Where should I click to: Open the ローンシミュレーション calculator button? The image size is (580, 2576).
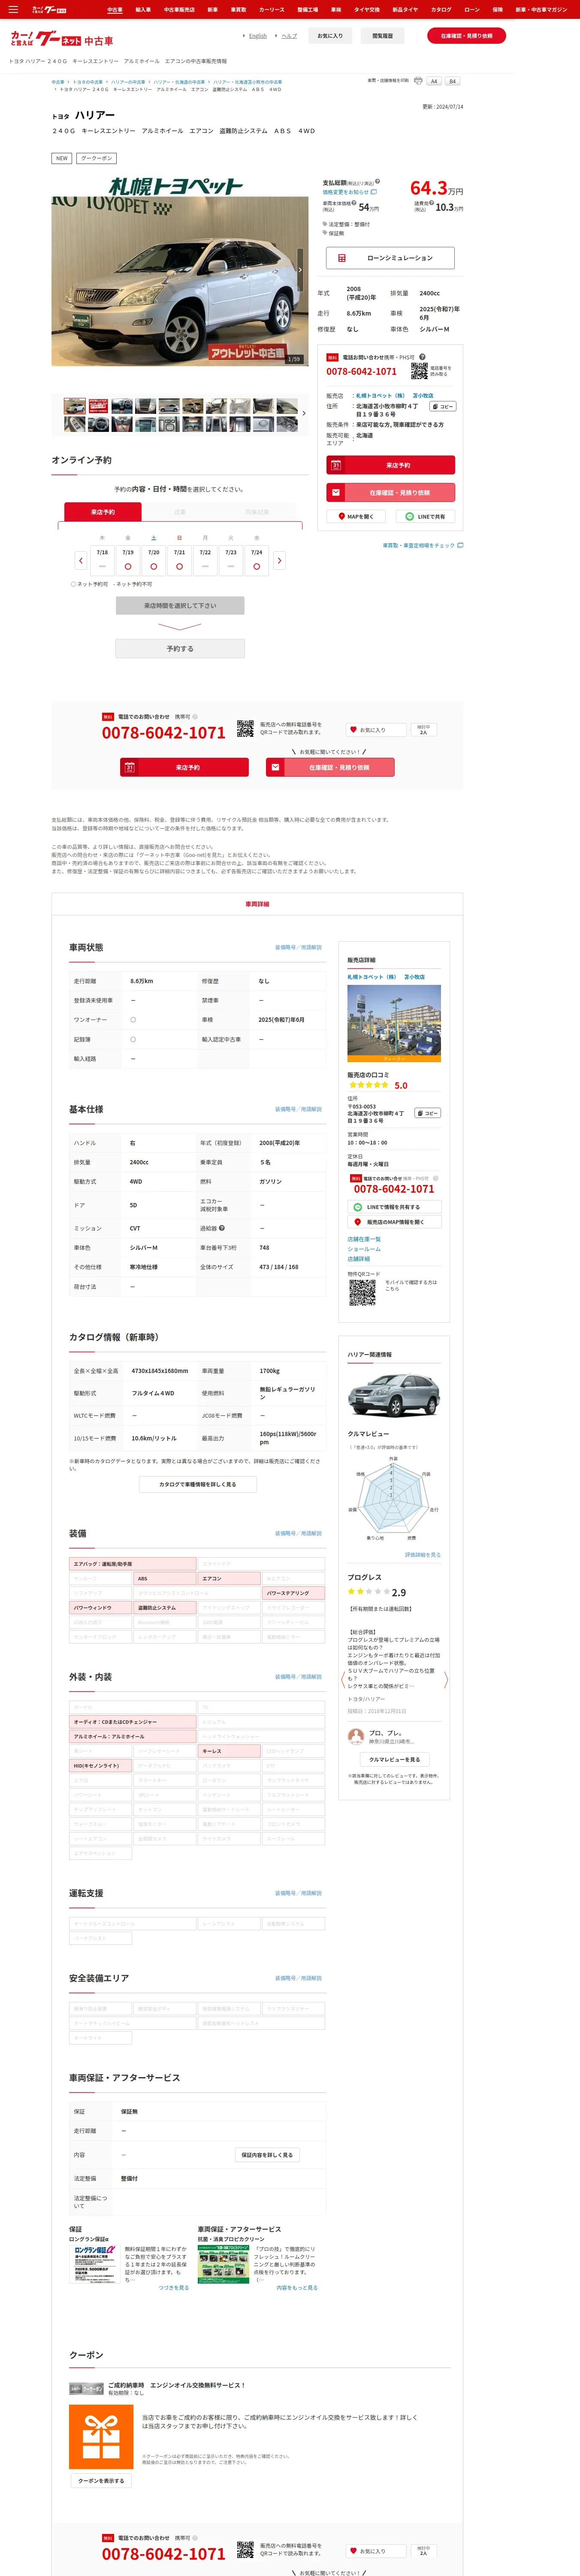(x=391, y=258)
